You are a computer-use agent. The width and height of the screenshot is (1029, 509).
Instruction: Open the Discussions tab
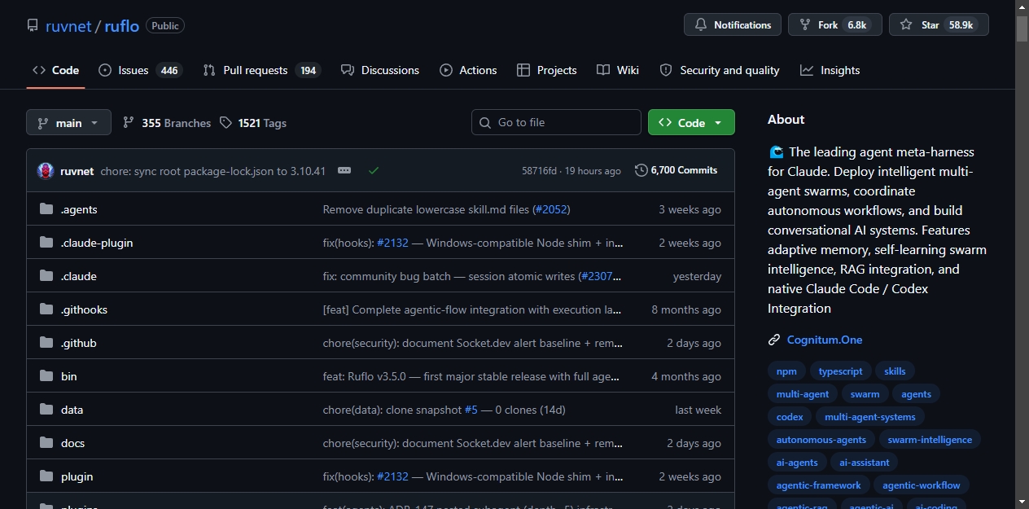point(380,70)
